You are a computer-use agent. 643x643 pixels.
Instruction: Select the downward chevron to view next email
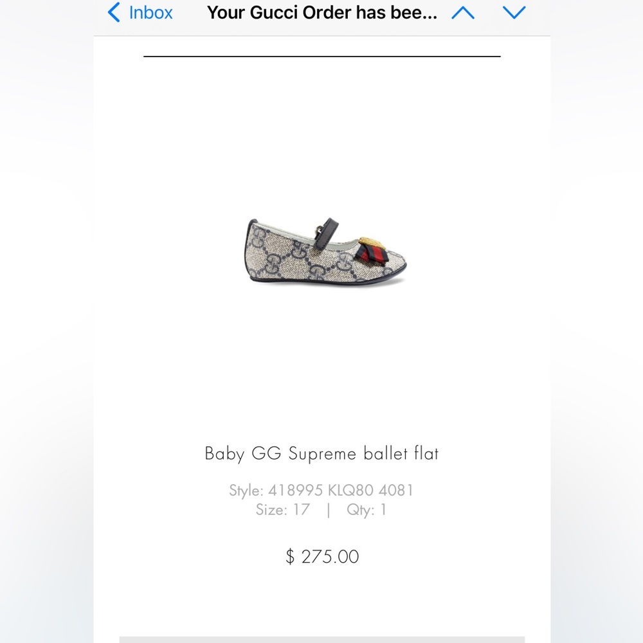514,13
